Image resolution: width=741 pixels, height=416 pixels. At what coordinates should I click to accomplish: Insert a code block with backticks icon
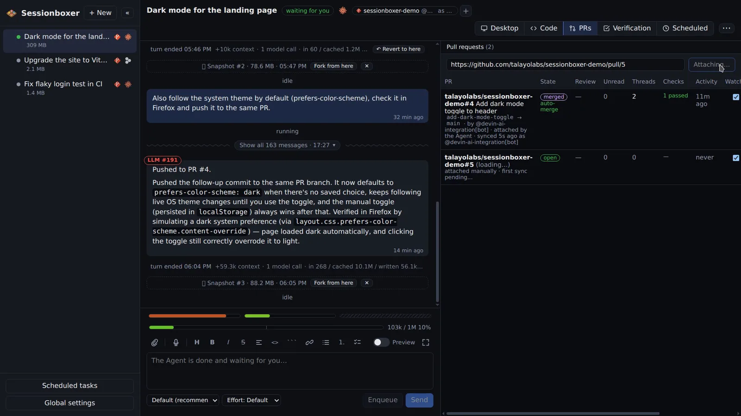tap(292, 343)
